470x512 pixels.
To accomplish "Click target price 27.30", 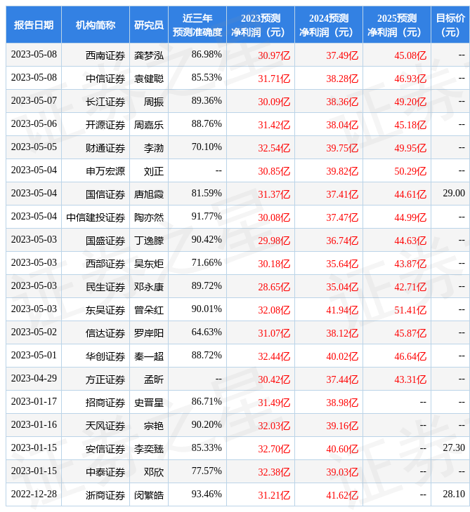I will [x=454, y=447].
